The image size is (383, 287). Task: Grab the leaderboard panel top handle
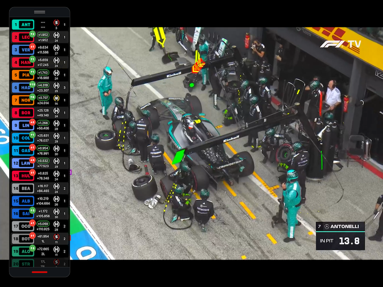[x=40, y=12]
